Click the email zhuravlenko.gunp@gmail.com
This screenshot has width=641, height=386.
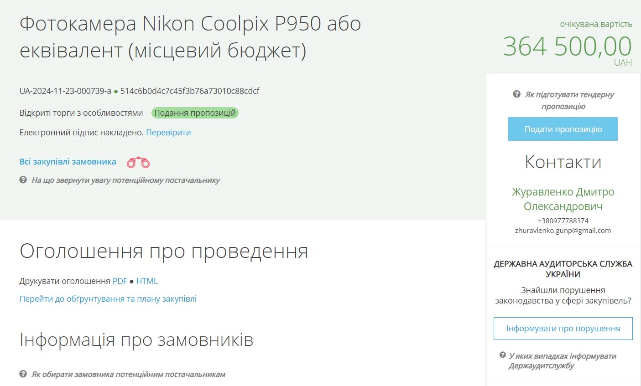click(x=563, y=231)
